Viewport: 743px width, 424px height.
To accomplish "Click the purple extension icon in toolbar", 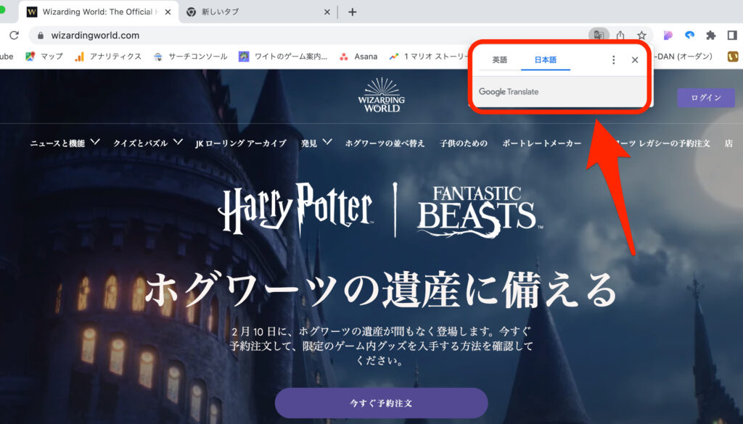I will [668, 35].
